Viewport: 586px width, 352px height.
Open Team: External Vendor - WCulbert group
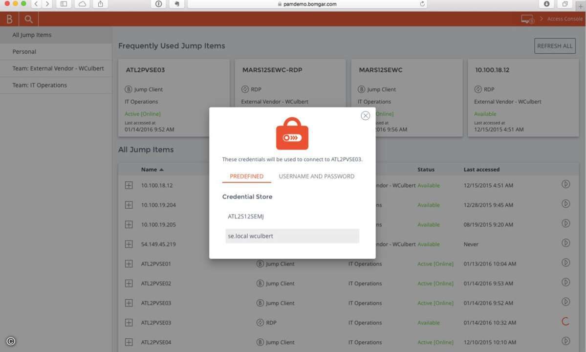(56, 68)
